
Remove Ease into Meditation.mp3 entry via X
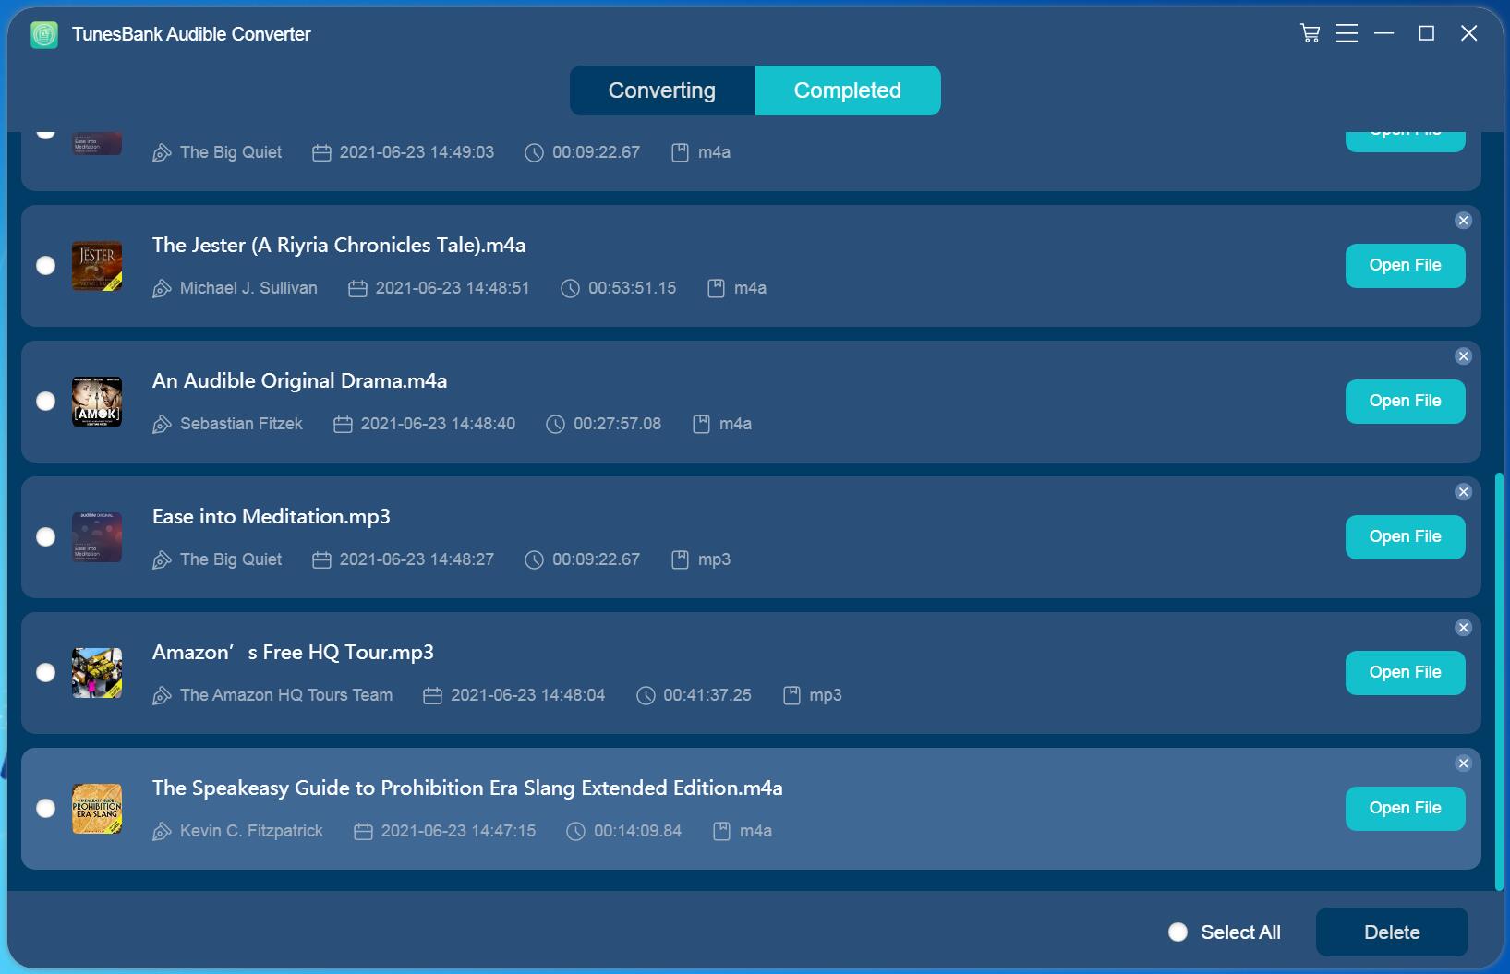(x=1463, y=492)
